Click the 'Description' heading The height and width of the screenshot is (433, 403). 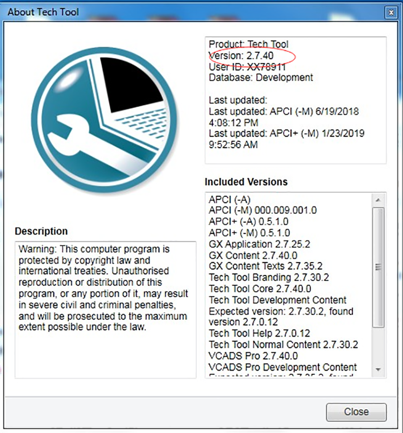click(41, 231)
